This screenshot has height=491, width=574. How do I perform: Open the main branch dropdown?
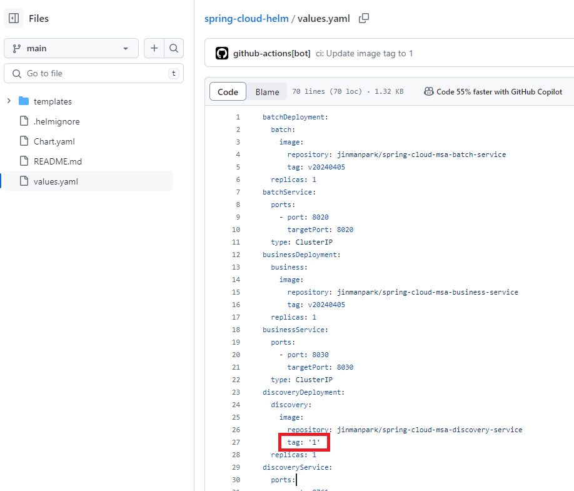click(x=71, y=48)
